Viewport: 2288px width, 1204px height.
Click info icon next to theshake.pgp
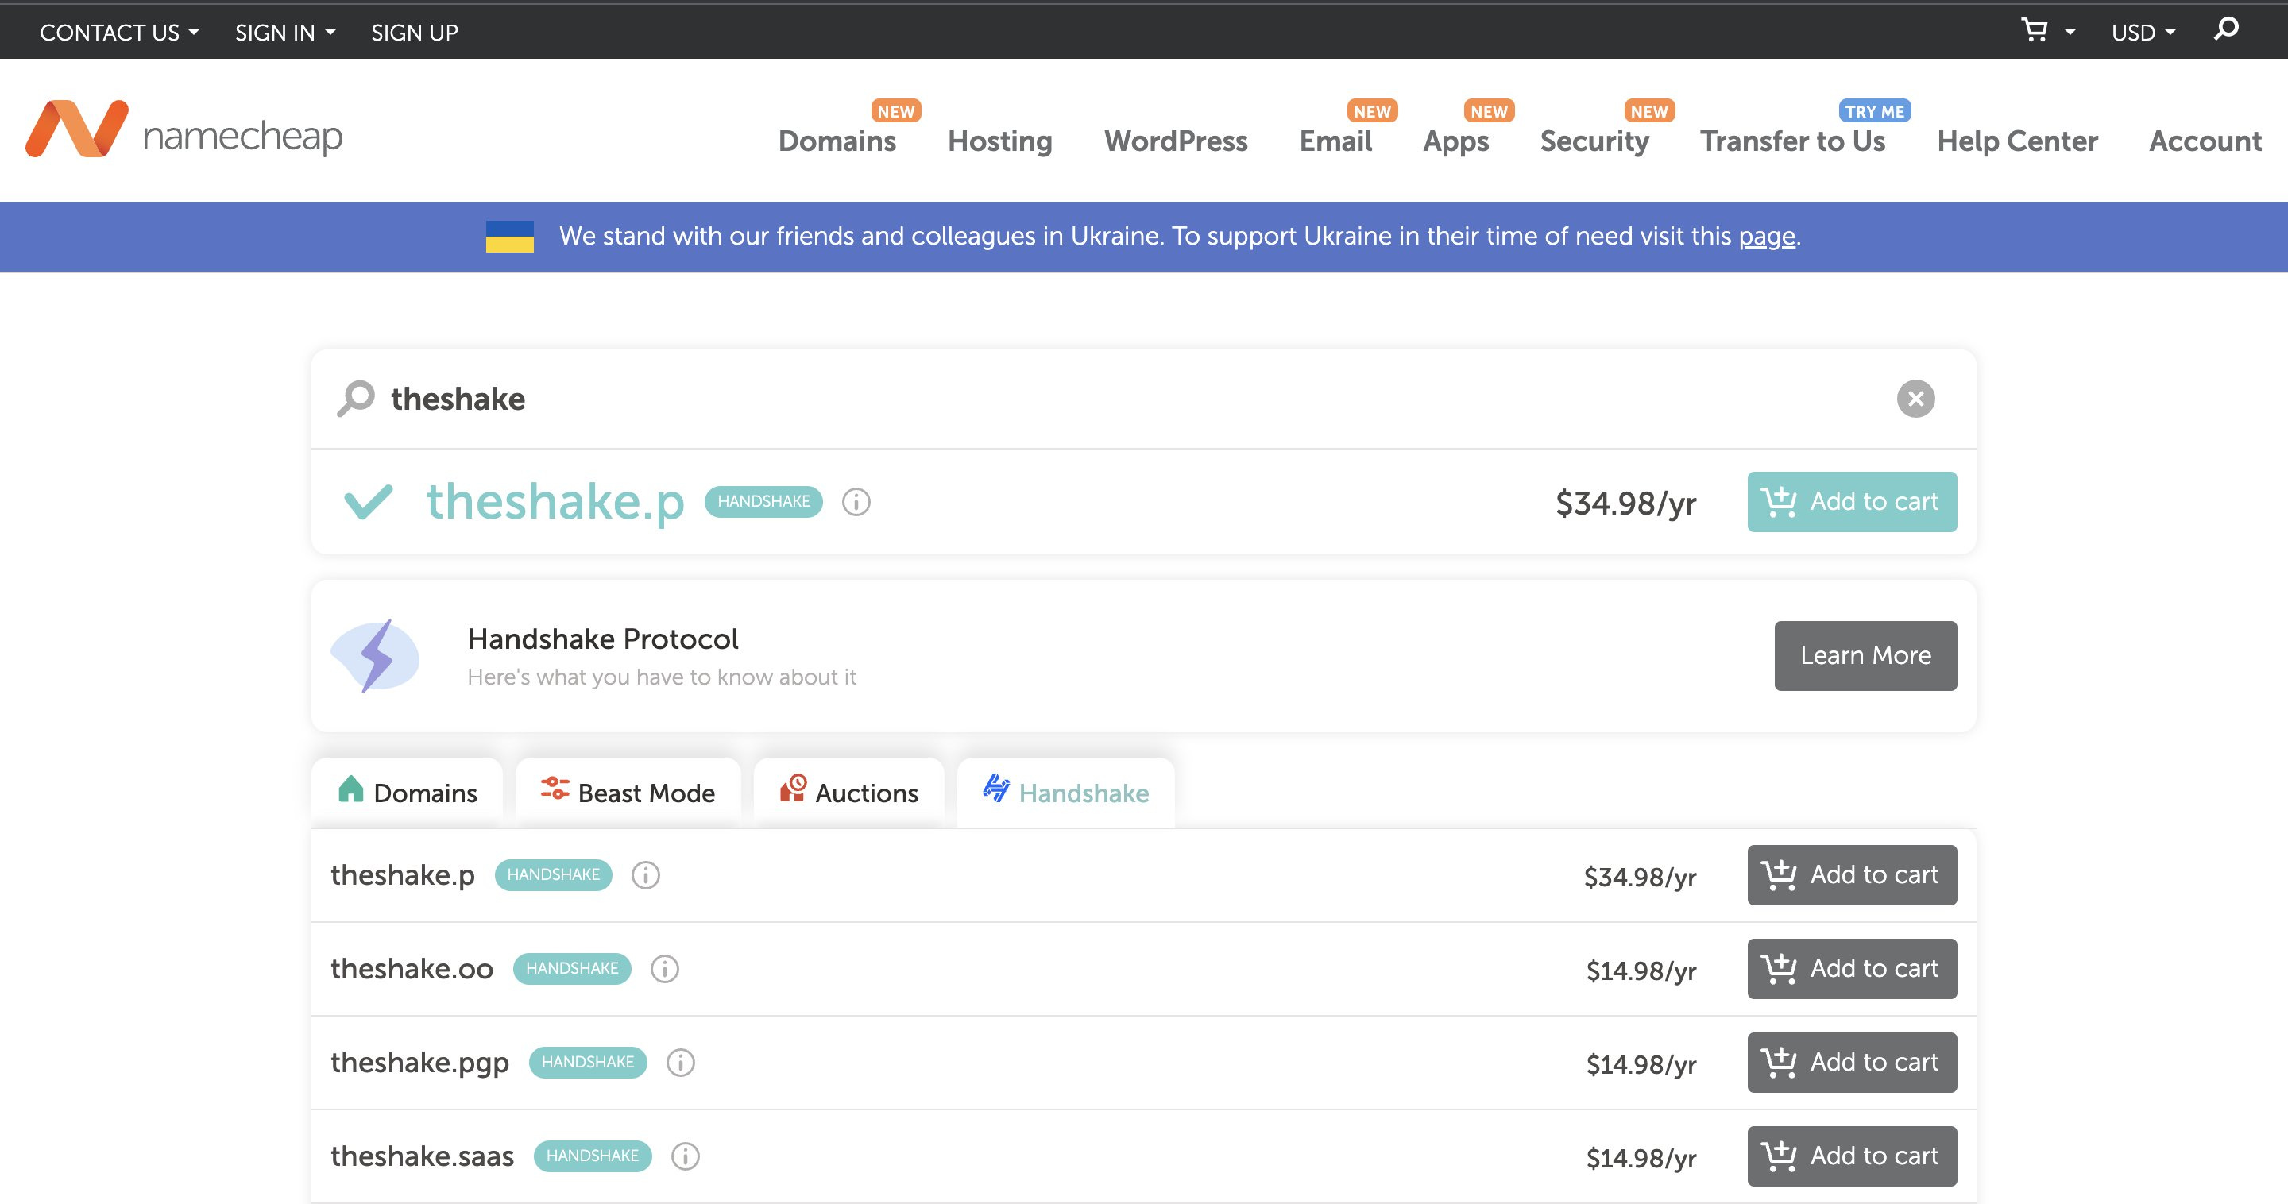click(680, 1063)
